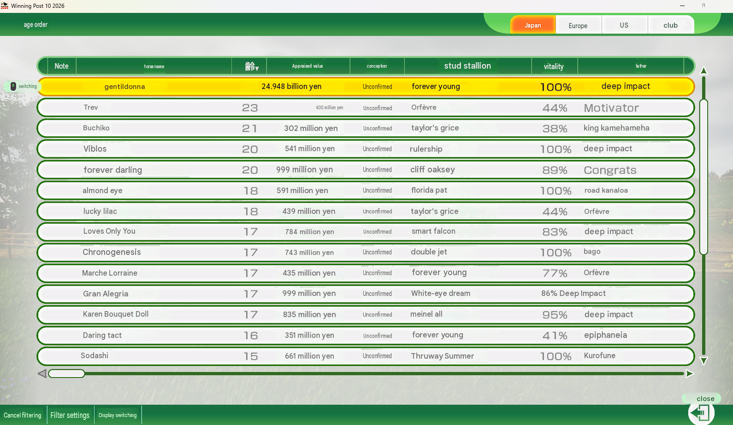
Task: Click the Winning Post app icon in title bar
Action: 5,6
